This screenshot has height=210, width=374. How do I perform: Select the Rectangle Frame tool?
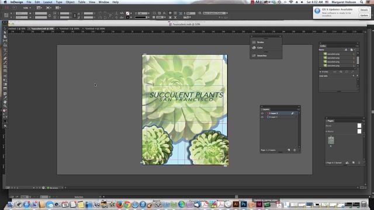(5, 67)
